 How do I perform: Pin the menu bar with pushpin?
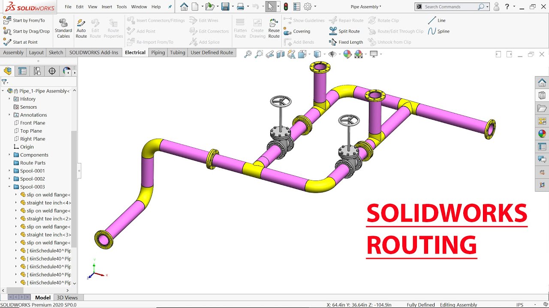click(170, 7)
